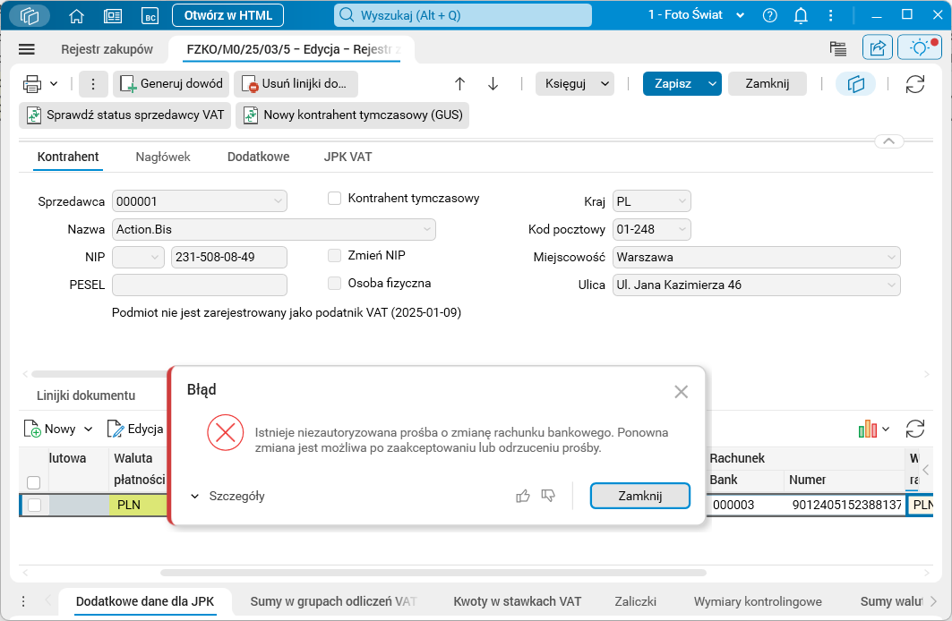
Task: Open the Nowy line dropdown
Action: (x=88, y=430)
